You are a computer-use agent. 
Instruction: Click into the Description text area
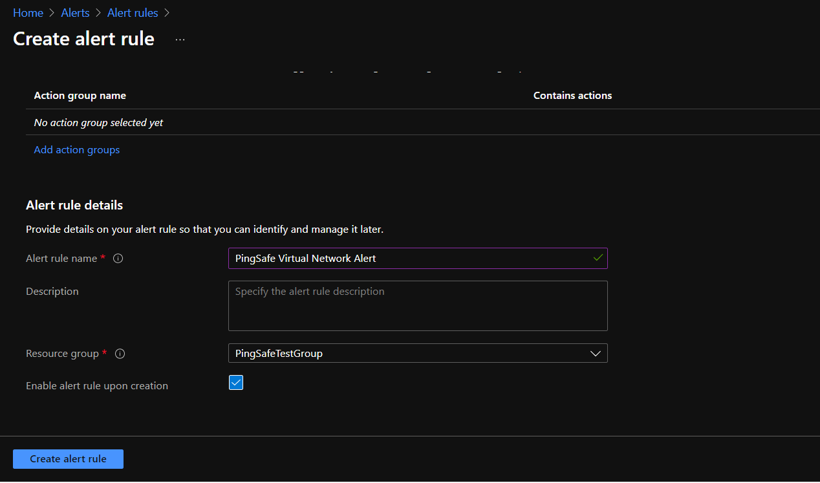pyautogui.click(x=418, y=306)
